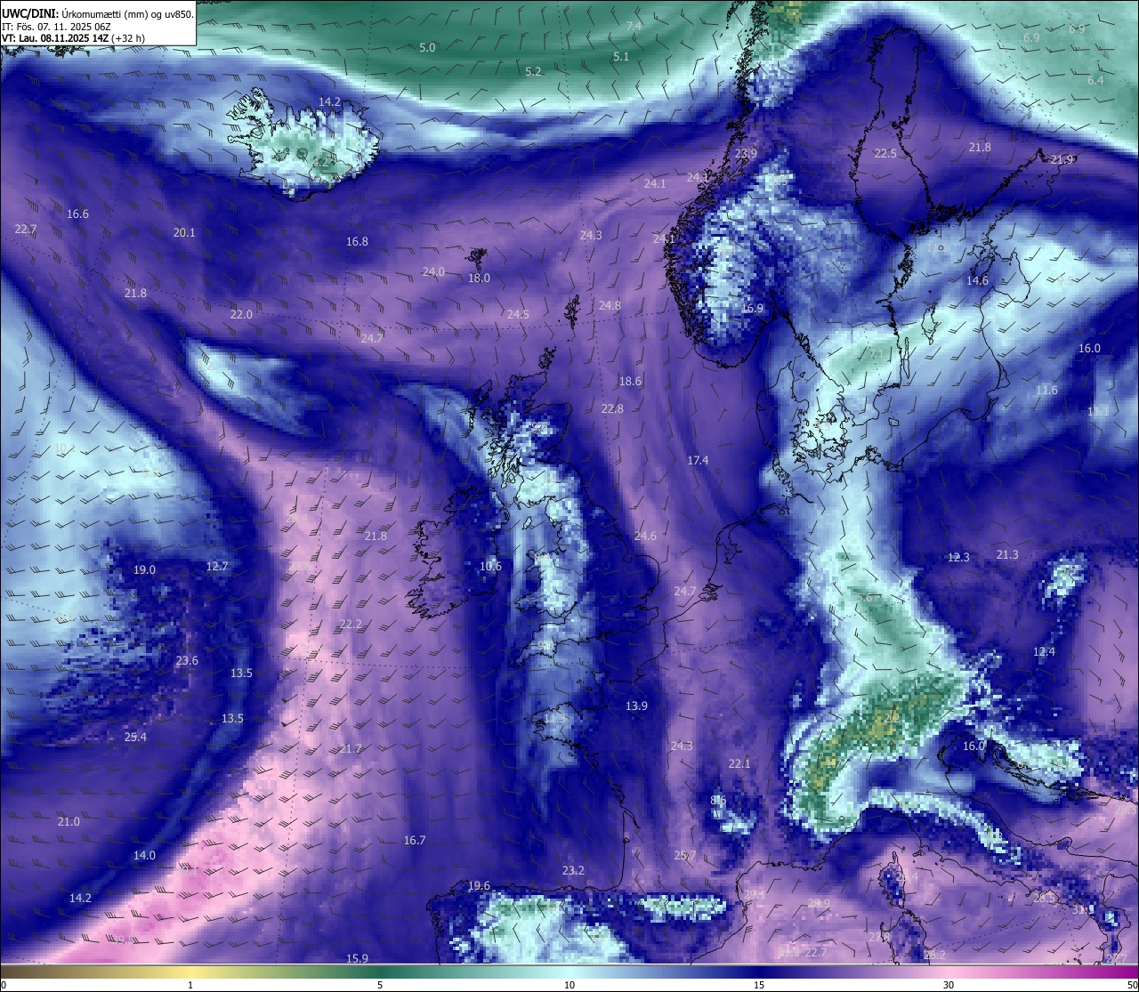This screenshot has height=992, width=1139.
Task: Click the map value '12.3' over Poland
Action: pos(958,558)
